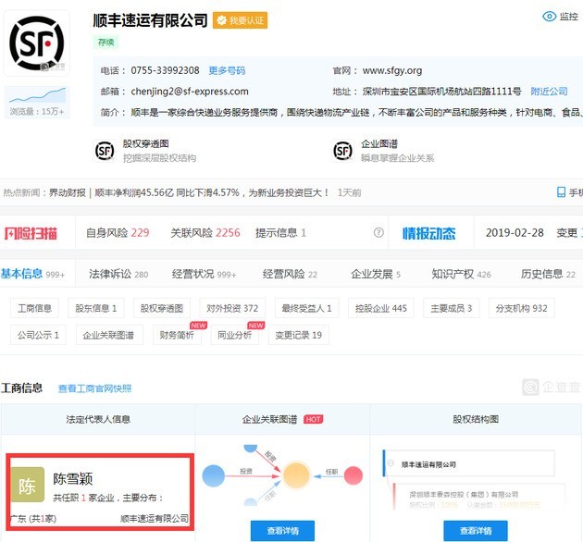Click the eye monitor icon

tap(549, 17)
